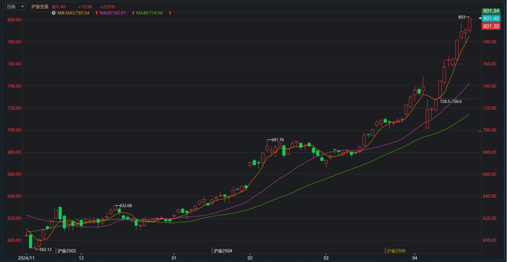
Task: Click the 592.12 low price annotation
Action: pyautogui.click(x=45, y=249)
